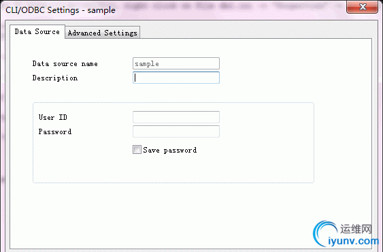Click the User ID label

[53, 117]
